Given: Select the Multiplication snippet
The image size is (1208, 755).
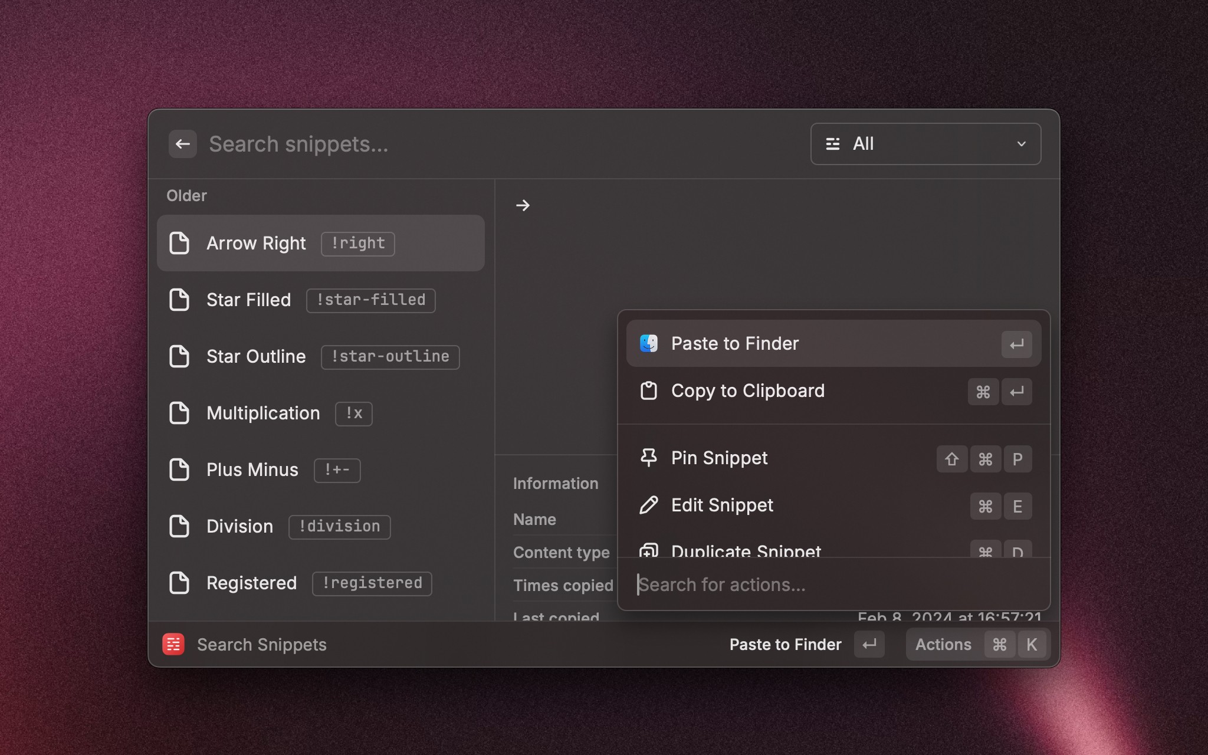Looking at the screenshot, I should [321, 413].
